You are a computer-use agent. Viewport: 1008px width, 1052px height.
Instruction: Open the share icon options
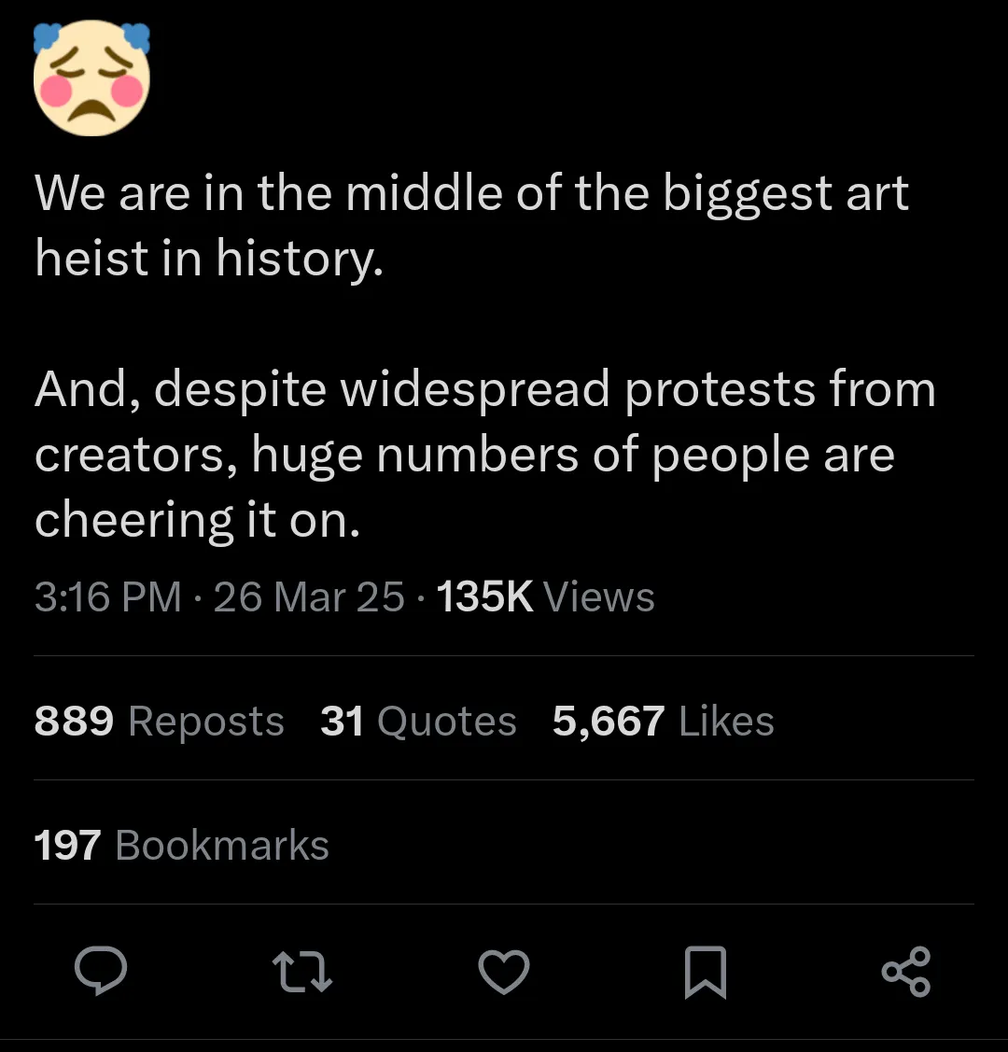[x=905, y=972]
